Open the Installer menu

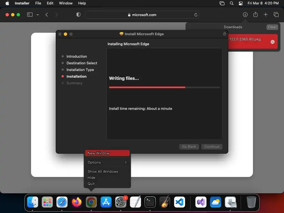[22, 3]
